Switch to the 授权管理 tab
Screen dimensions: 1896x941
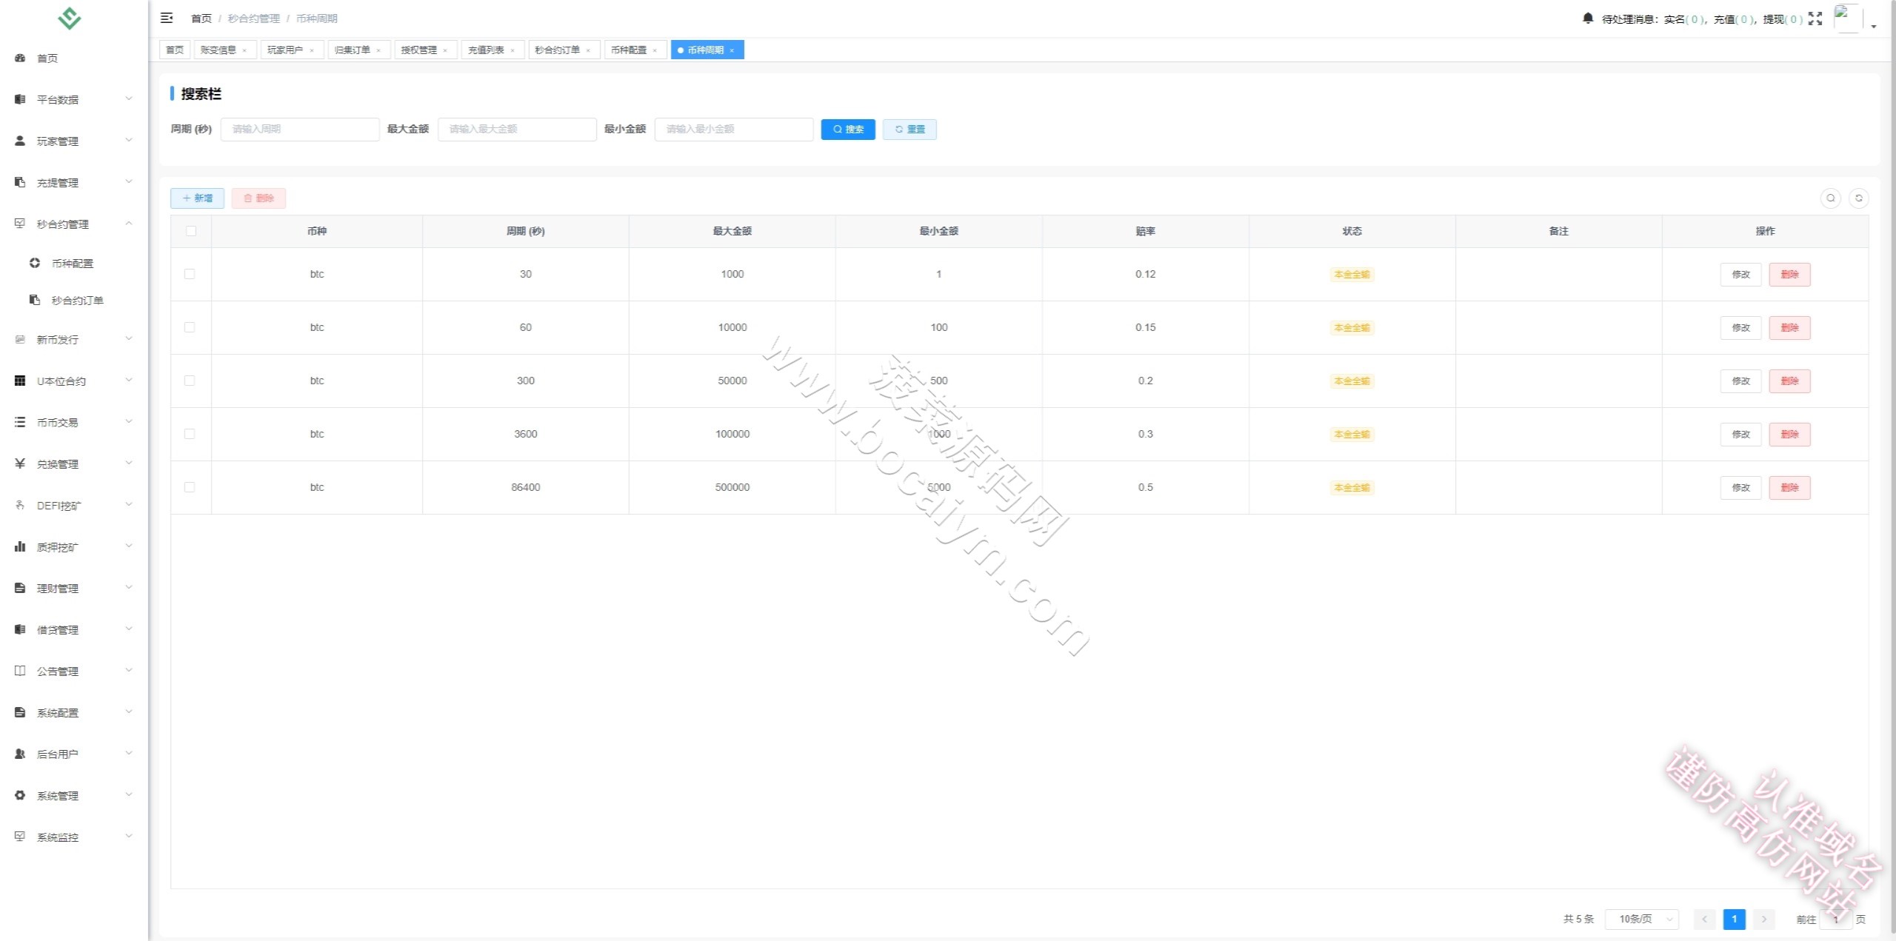coord(425,50)
